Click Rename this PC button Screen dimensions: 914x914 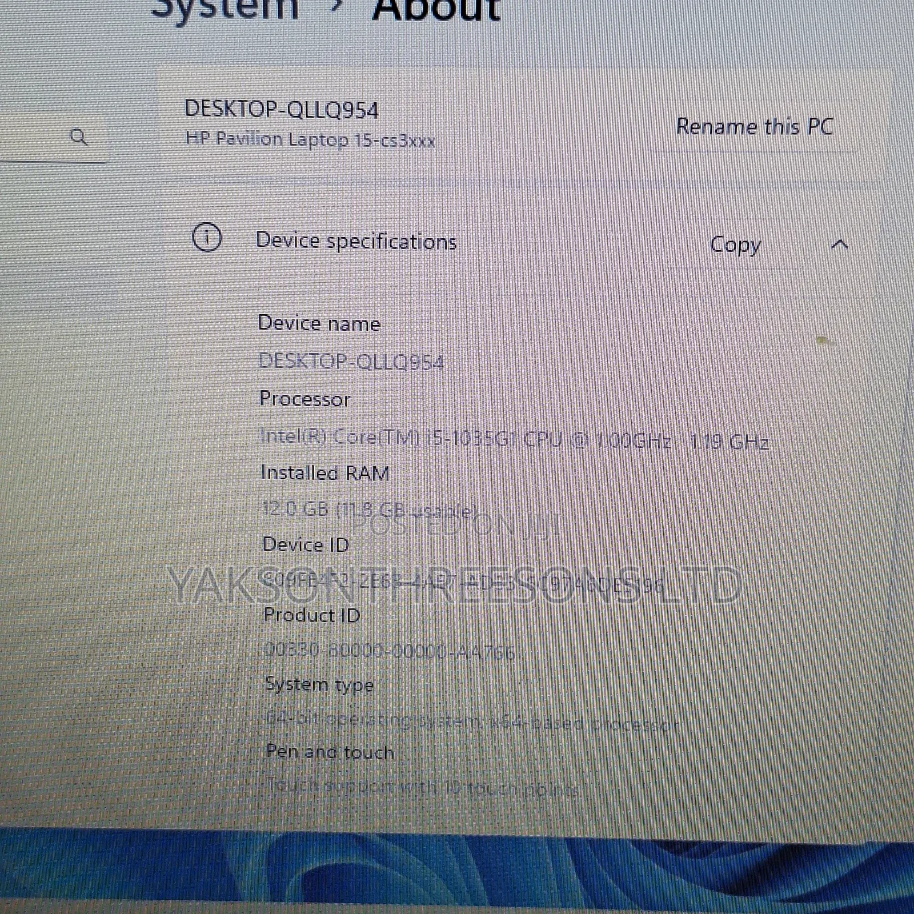(754, 126)
